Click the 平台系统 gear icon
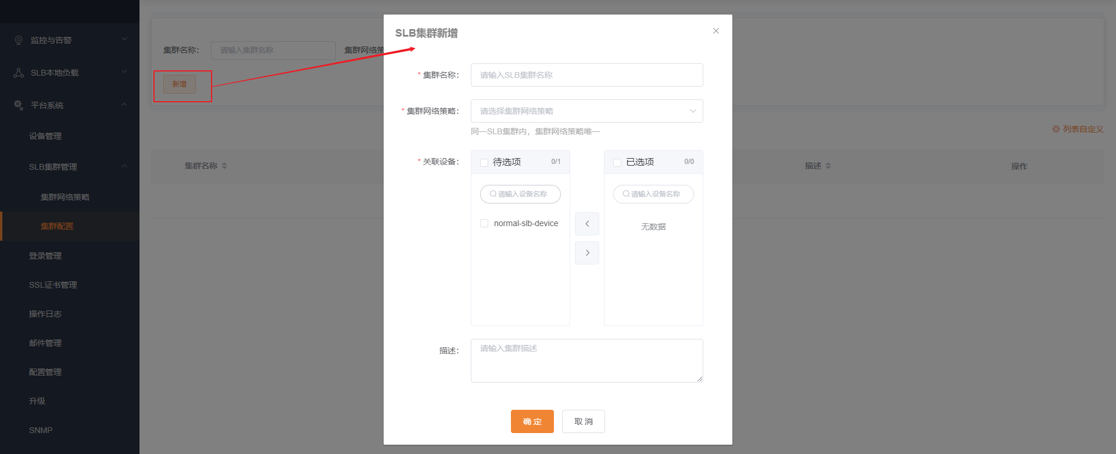Image resolution: width=1116 pixels, height=454 pixels. tap(19, 105)
